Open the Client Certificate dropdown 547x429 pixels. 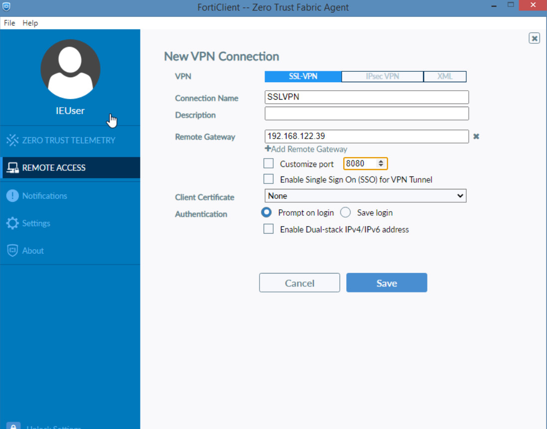pyautogui.click(x=365, y=196)
